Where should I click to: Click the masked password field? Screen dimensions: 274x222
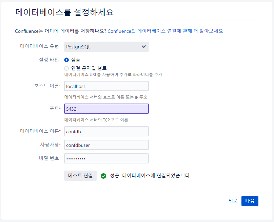pos(106,158)
